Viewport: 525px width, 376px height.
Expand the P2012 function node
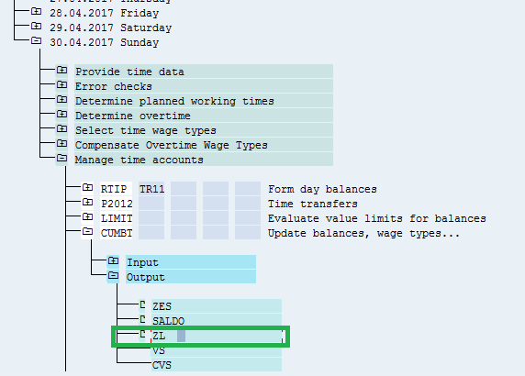pos(88,203)
